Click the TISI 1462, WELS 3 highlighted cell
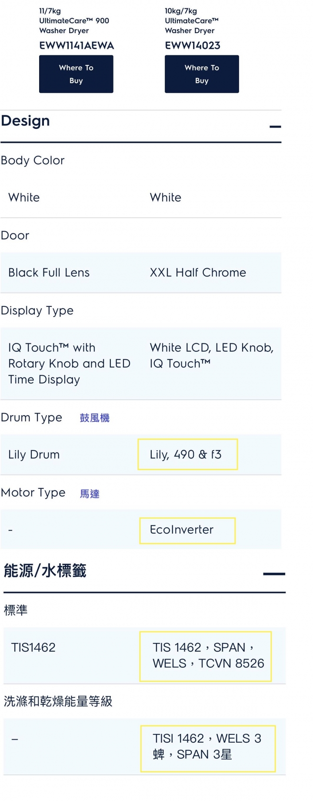 point(208,748)
